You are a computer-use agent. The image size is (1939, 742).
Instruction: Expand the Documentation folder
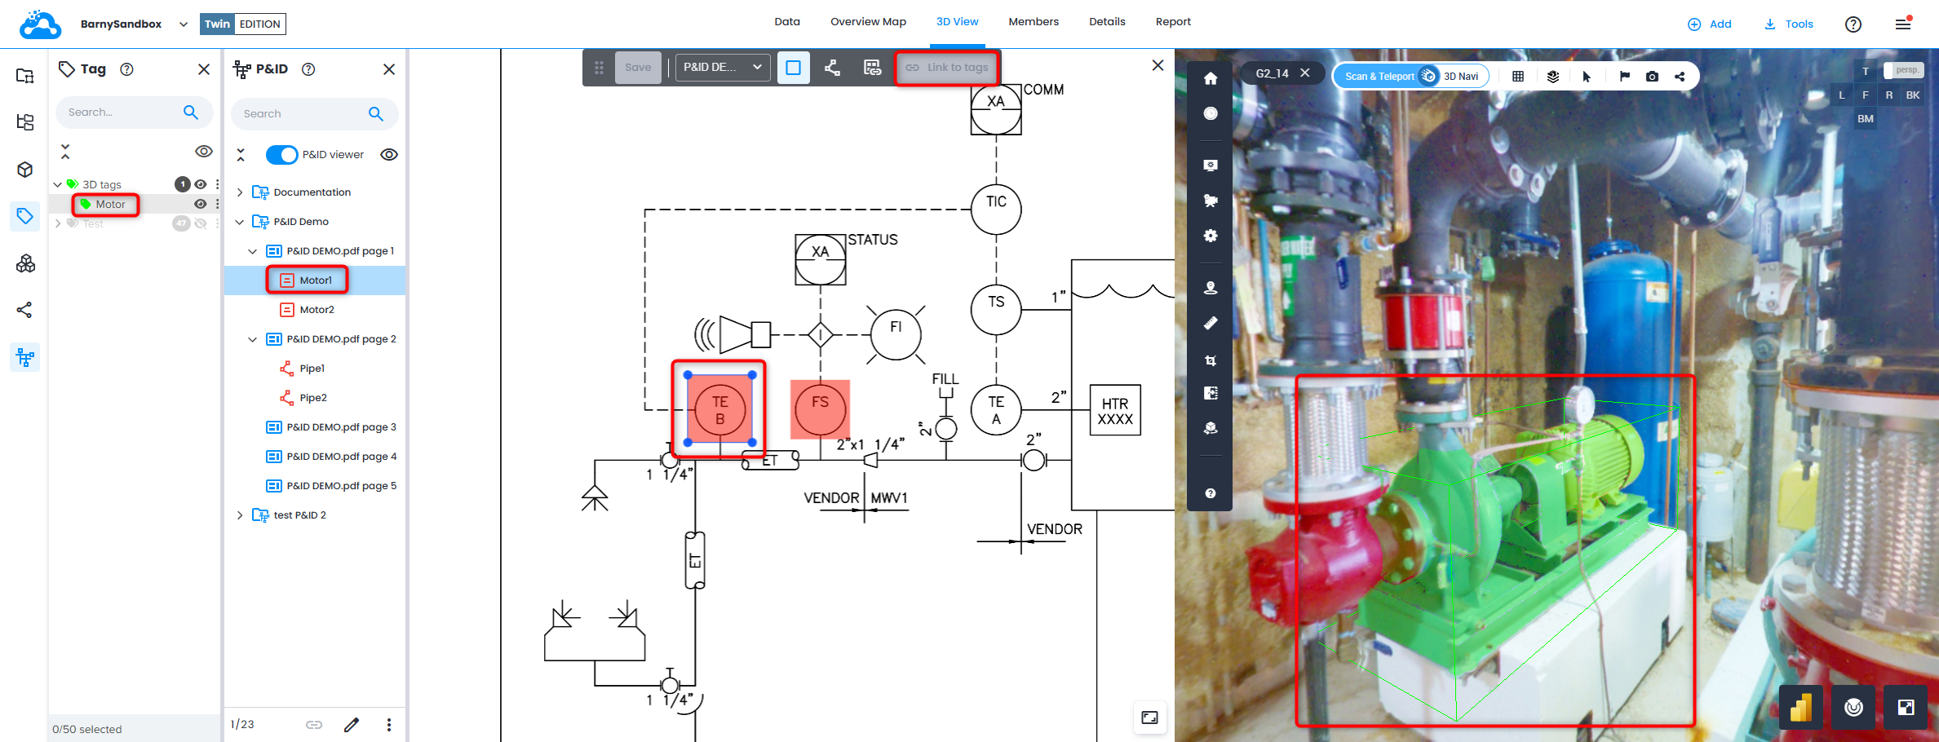pyautogui.click(x=240, y=192)
